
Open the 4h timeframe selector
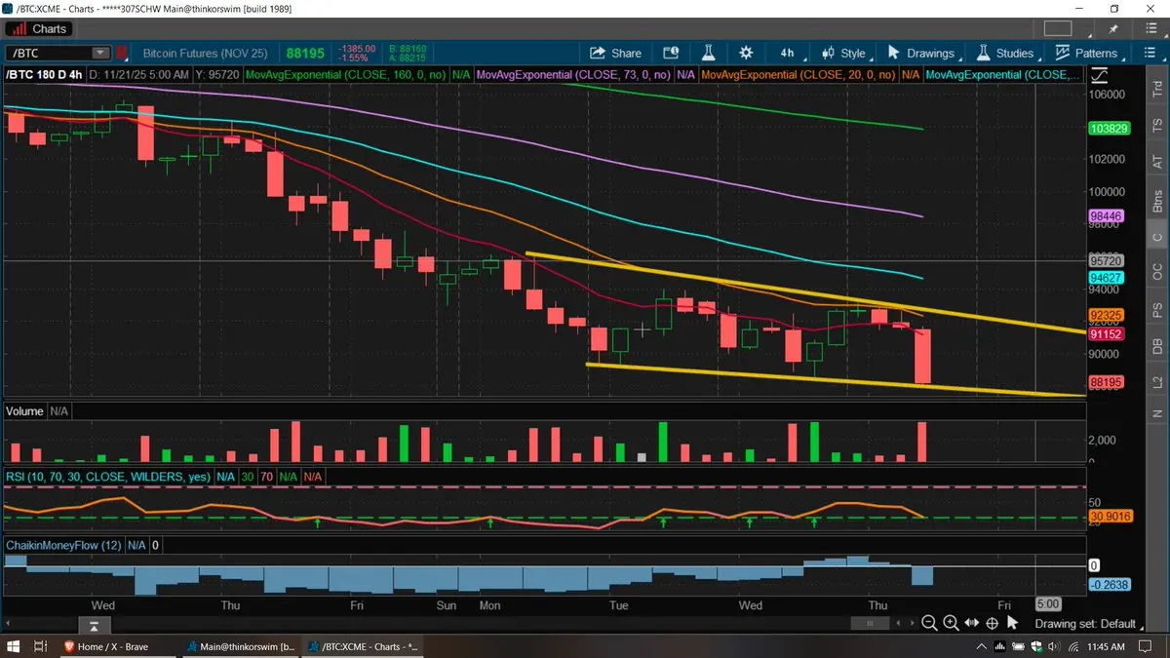pyautogui.click(x=787, y=54)
